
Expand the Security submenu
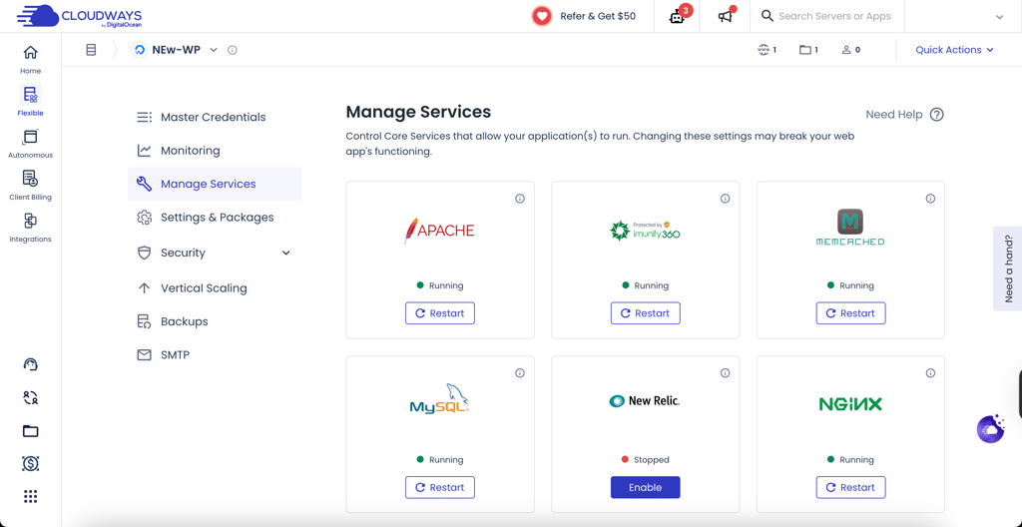coord(285,253)
